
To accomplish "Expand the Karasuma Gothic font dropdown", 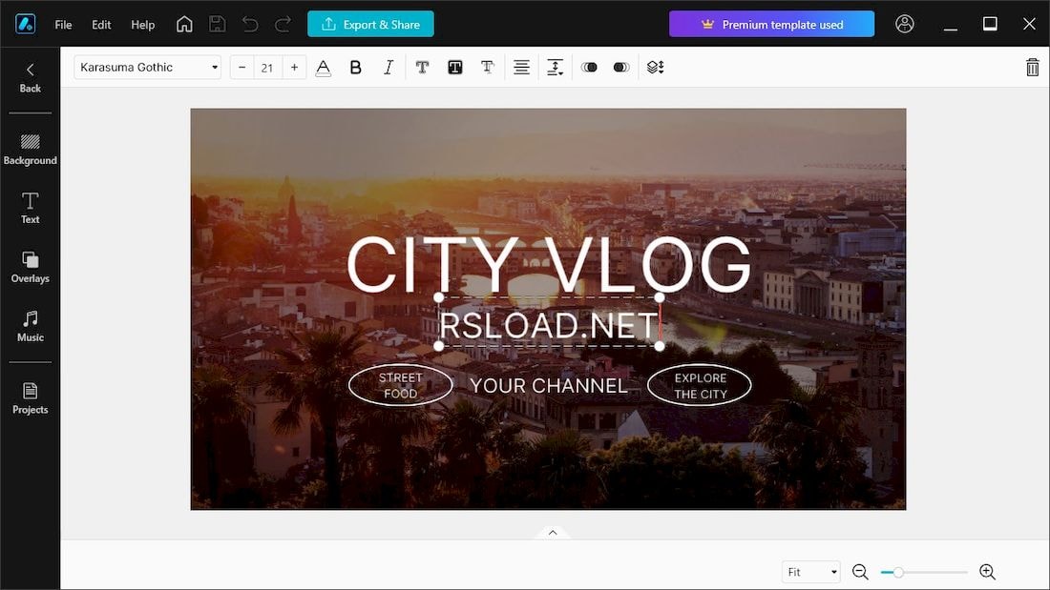I will coord(147,67).
